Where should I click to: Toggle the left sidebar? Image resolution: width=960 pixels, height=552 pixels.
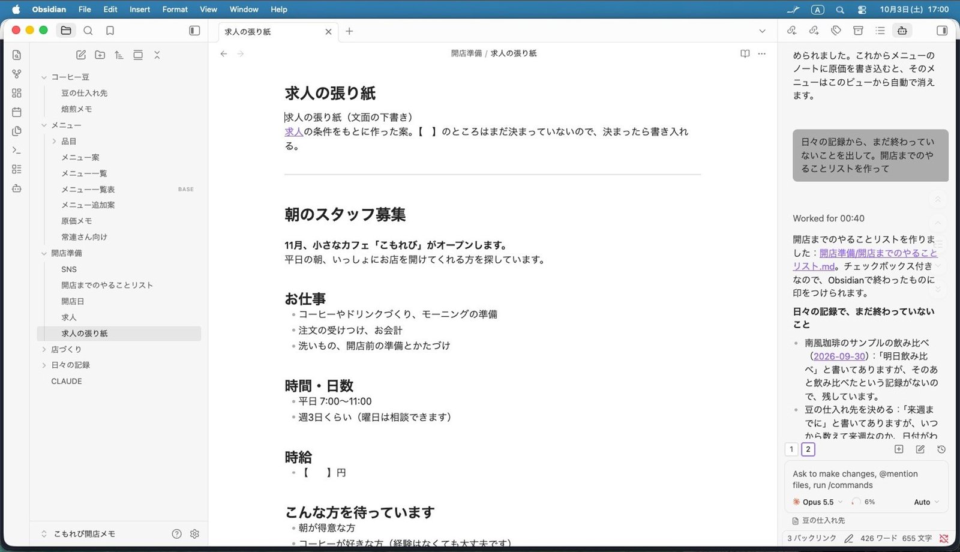coord(194,31)
